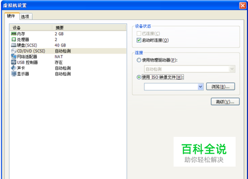248x179 pixels.
Task: Click the 设备 column header
Action: [31, 28]
